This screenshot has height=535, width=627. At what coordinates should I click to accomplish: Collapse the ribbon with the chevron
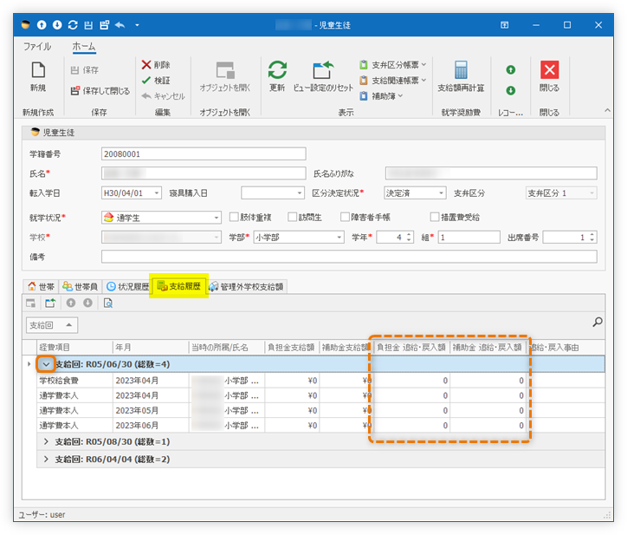(607, 110)
